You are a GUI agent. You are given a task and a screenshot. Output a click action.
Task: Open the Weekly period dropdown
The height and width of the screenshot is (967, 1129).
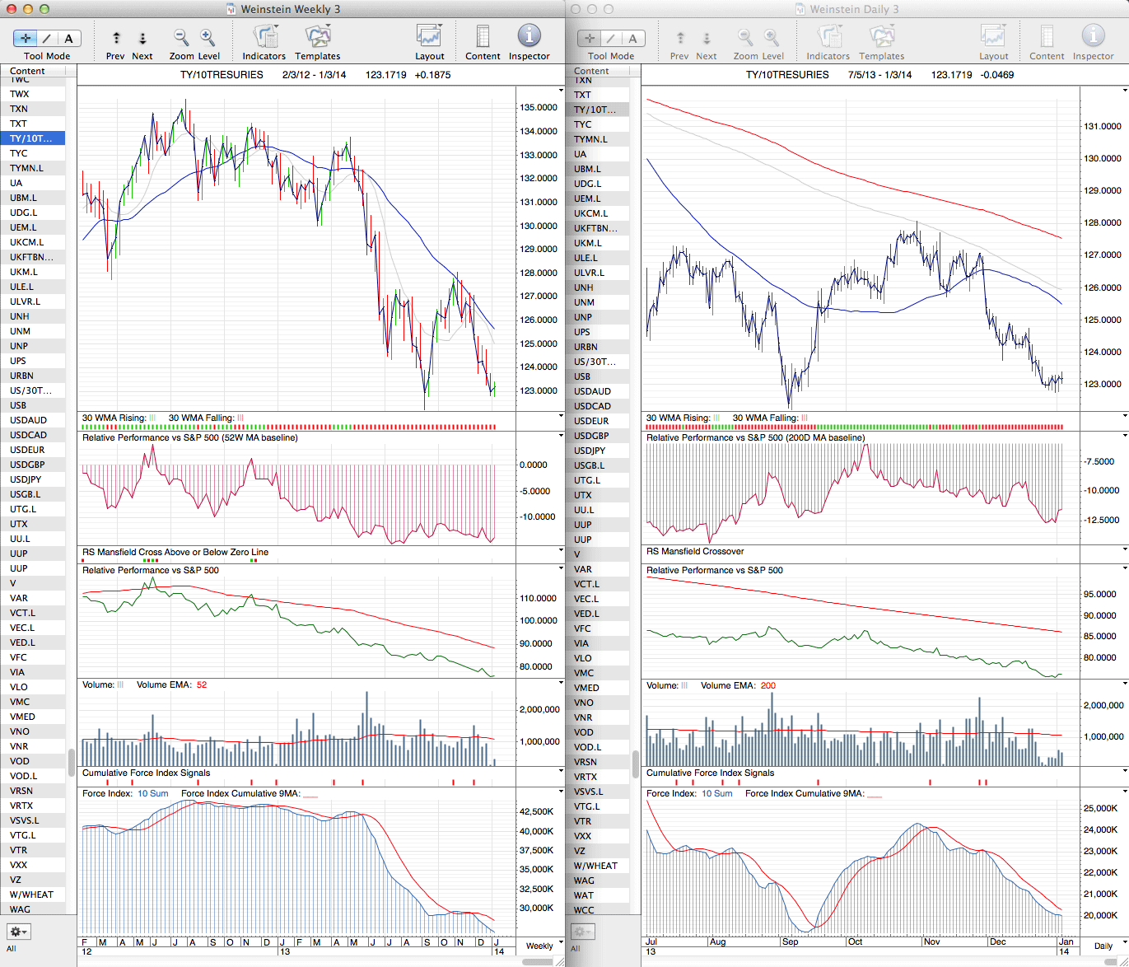coord(544,946)
